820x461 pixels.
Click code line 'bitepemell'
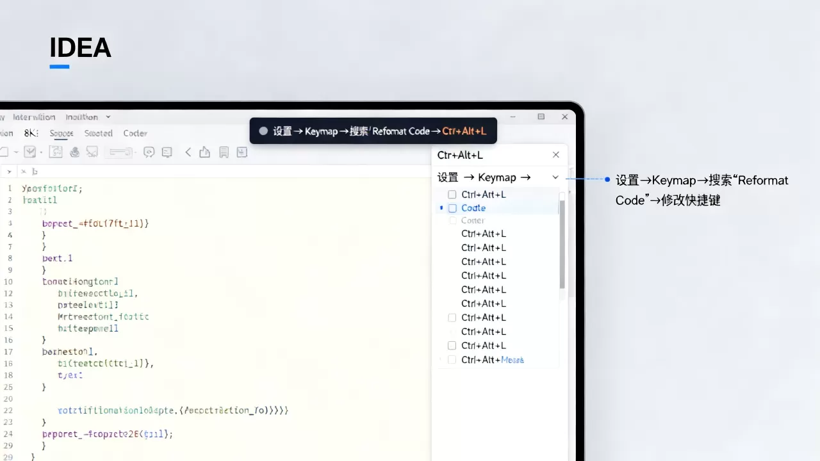(x=88, y=328)
